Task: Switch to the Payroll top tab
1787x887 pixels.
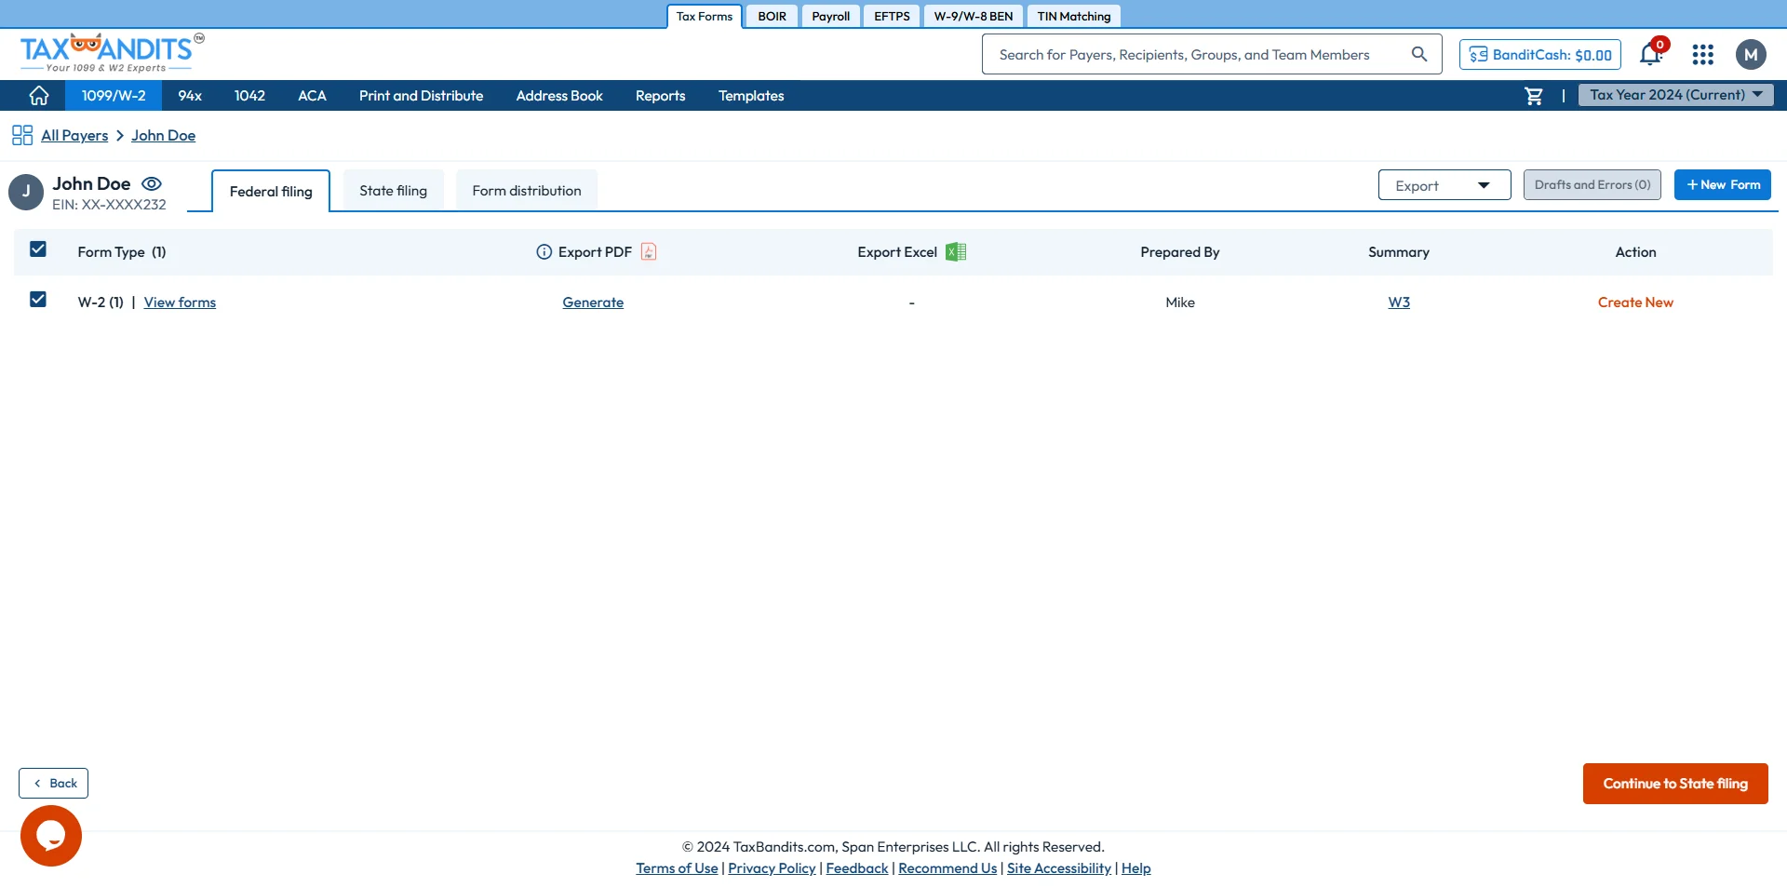Action: click(x=831, y=17)
